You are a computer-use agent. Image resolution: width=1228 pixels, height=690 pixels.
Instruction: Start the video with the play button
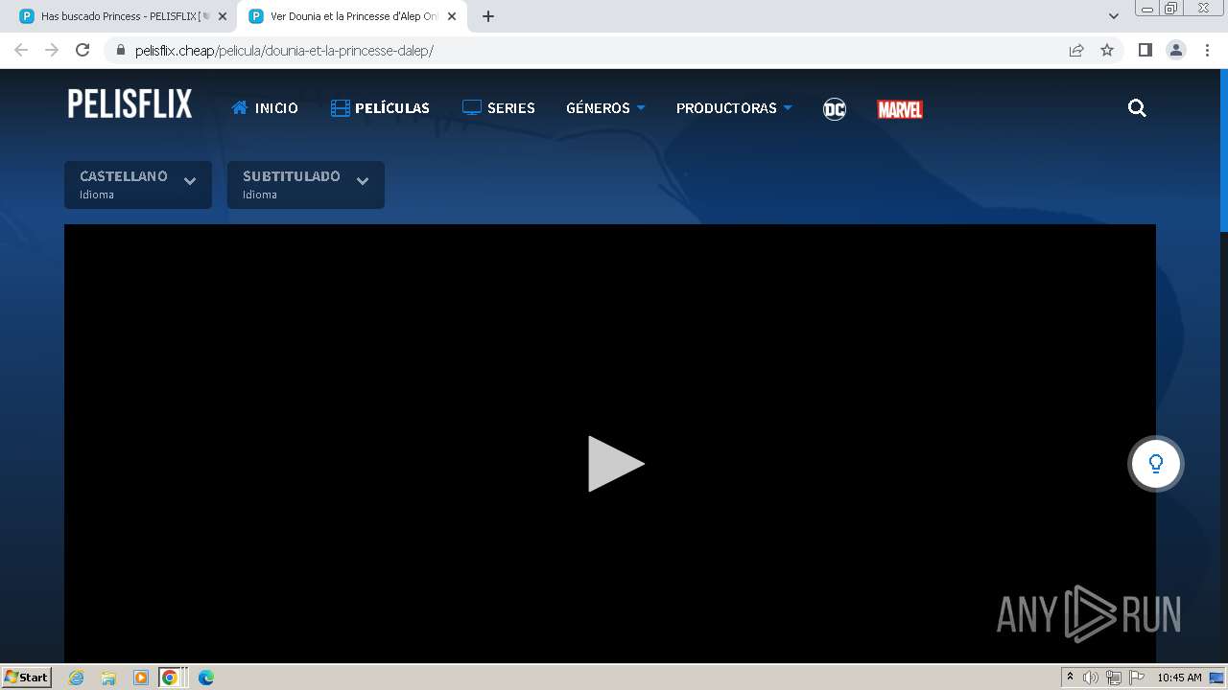615,464
